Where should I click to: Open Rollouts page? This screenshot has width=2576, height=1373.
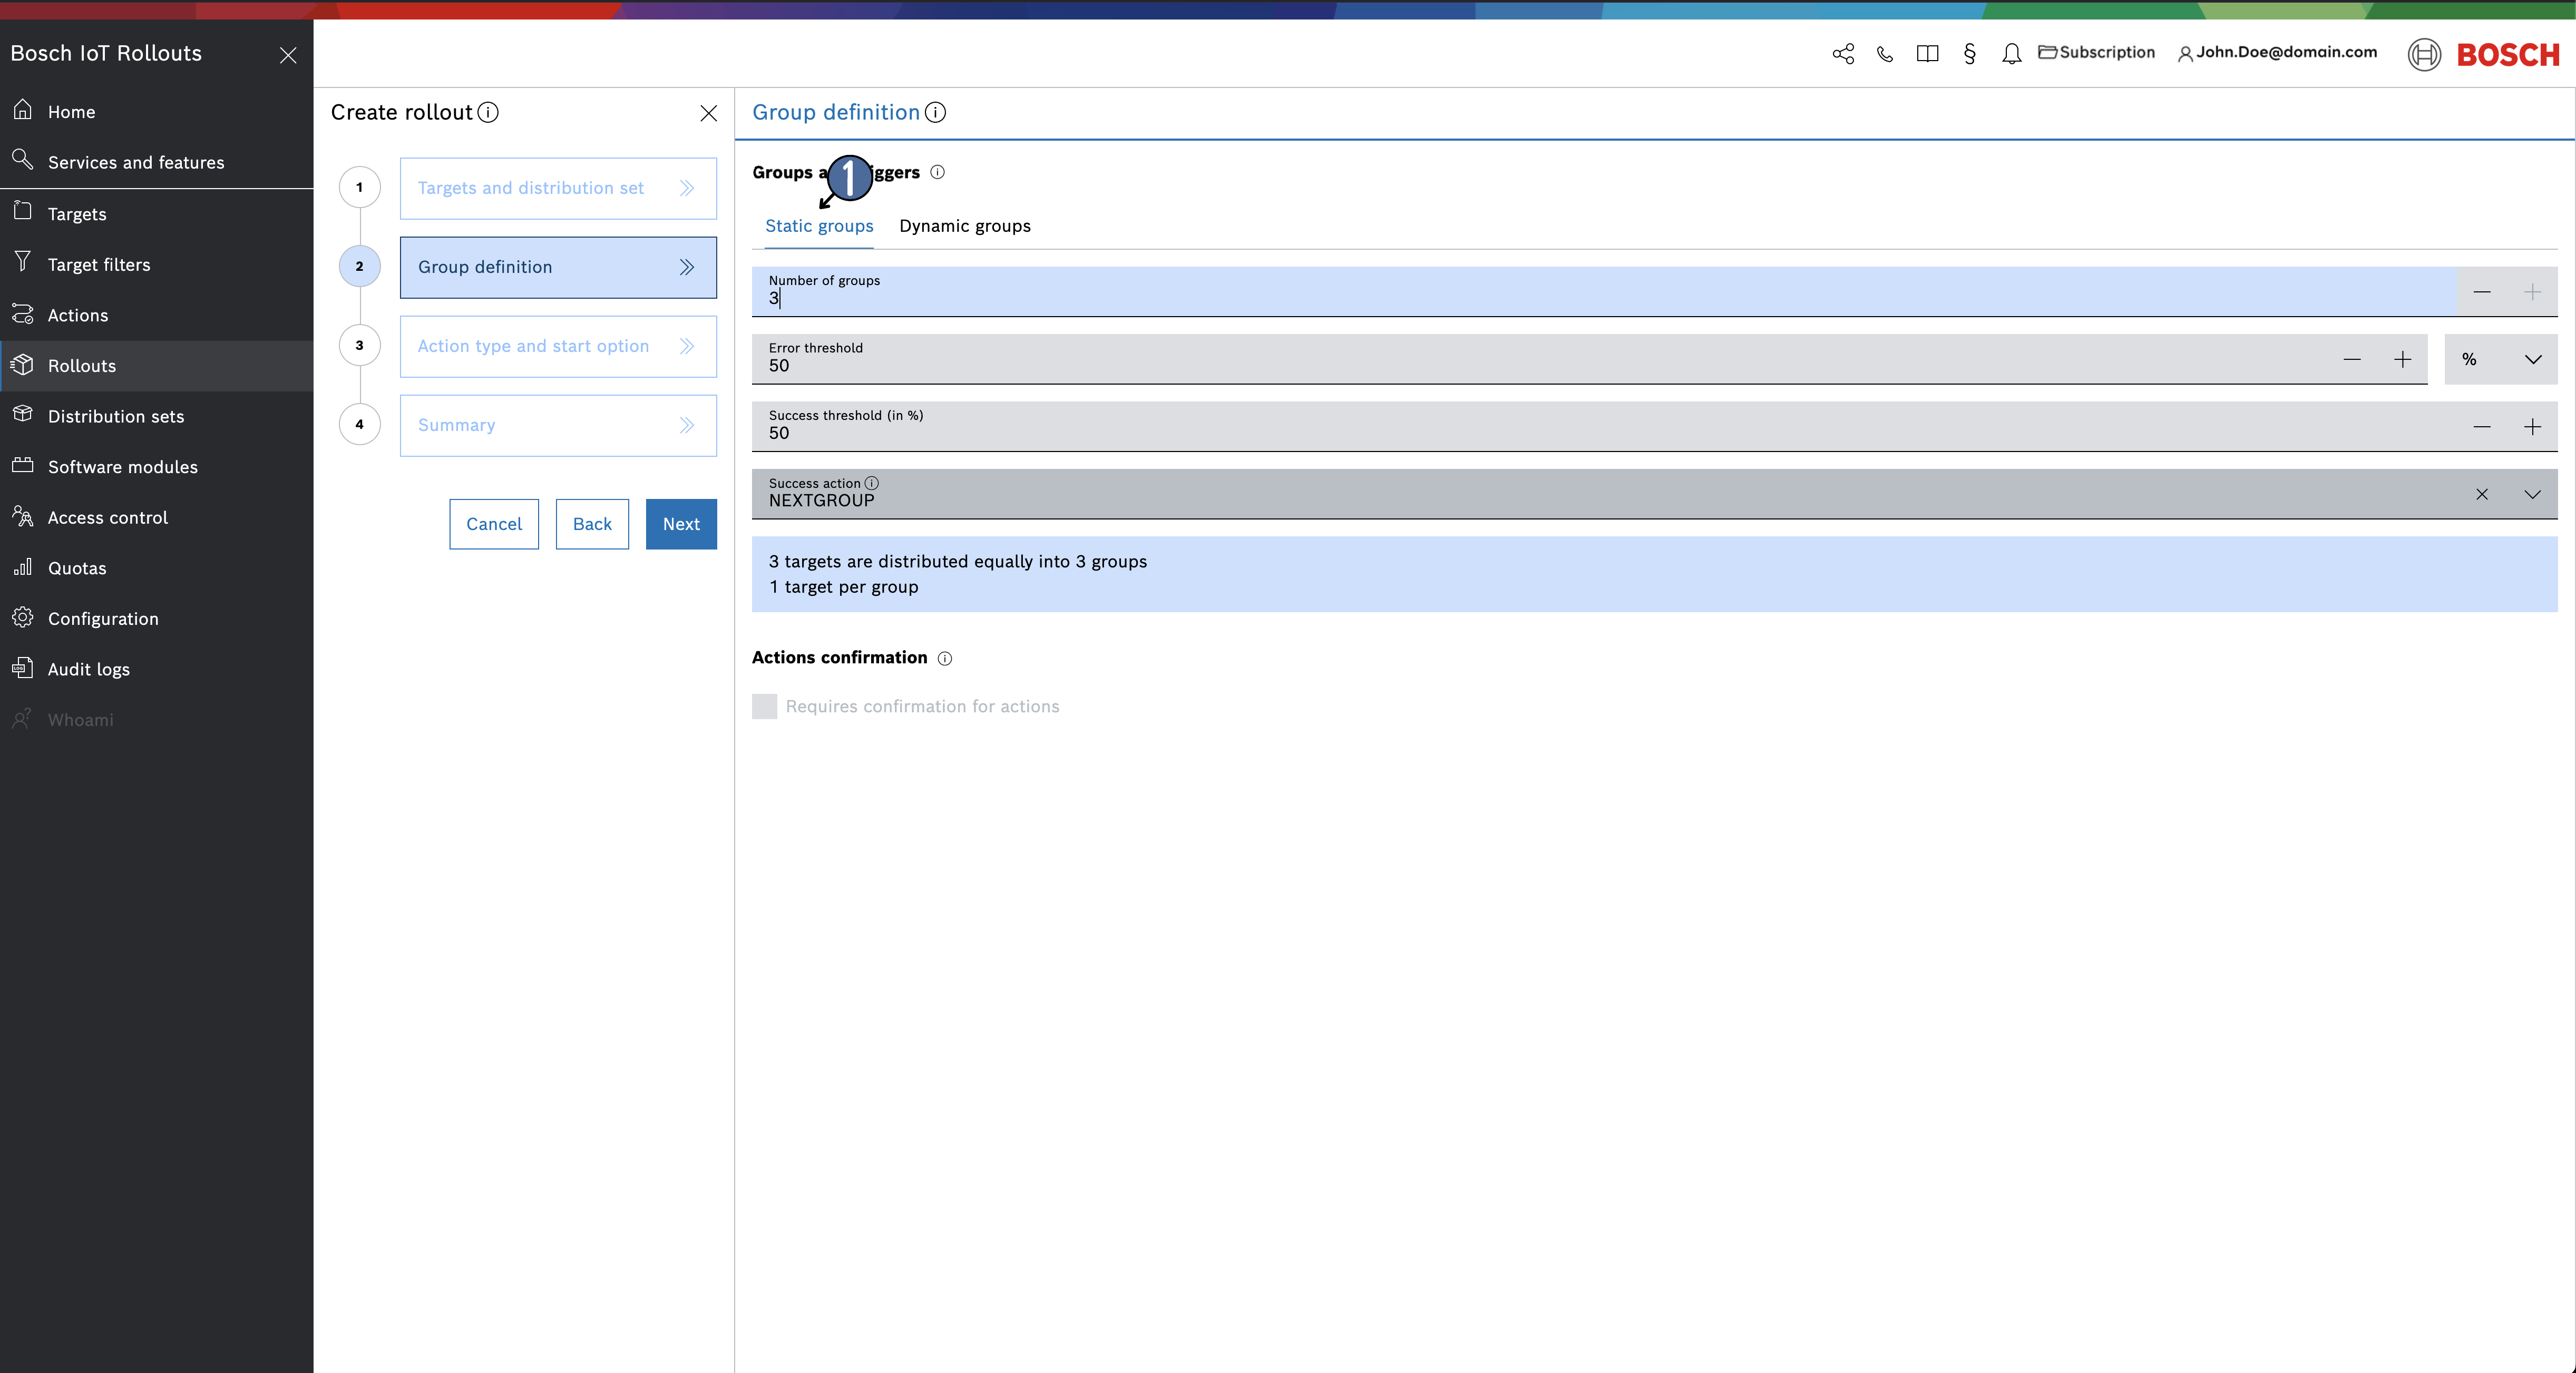pos(156,366)
